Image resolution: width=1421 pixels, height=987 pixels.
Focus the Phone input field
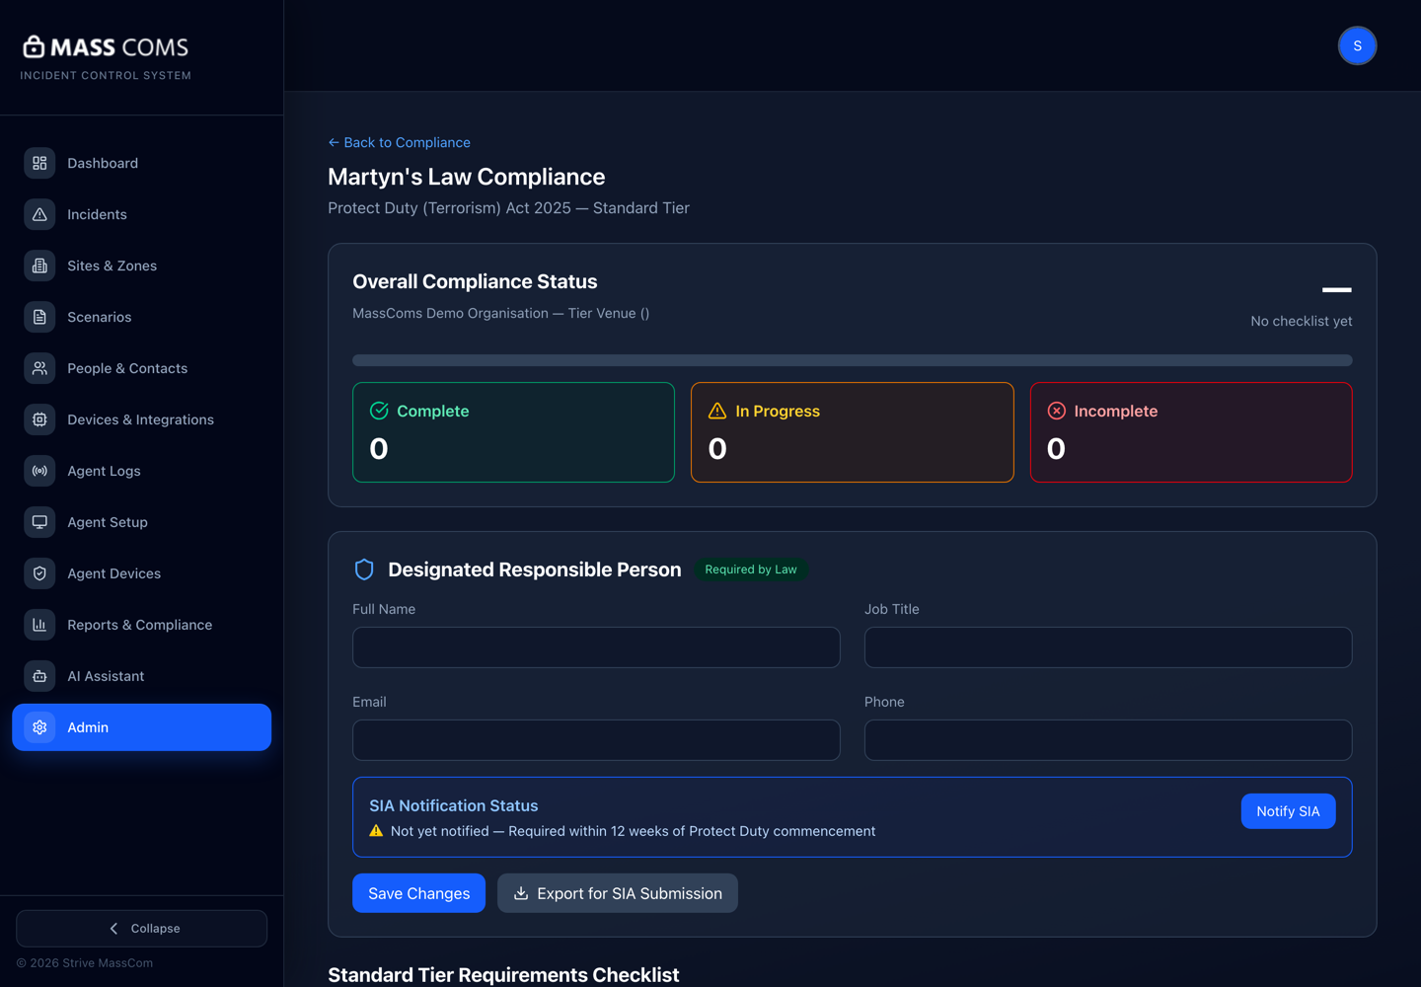[1108, 740]
